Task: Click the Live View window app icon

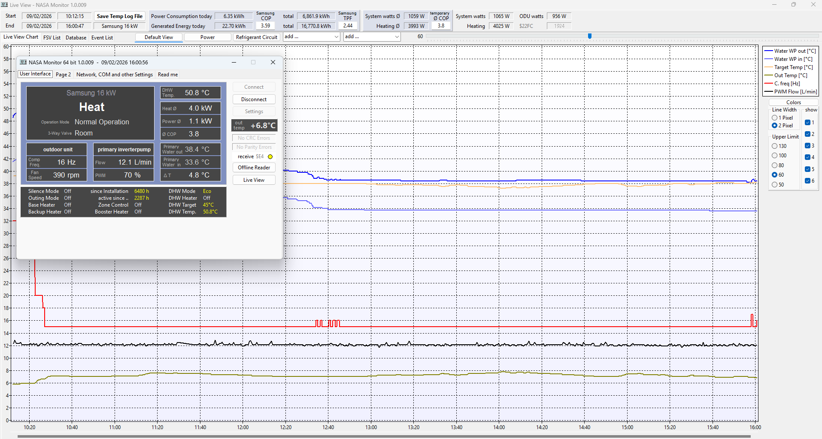Action: (x=4, y=5)
